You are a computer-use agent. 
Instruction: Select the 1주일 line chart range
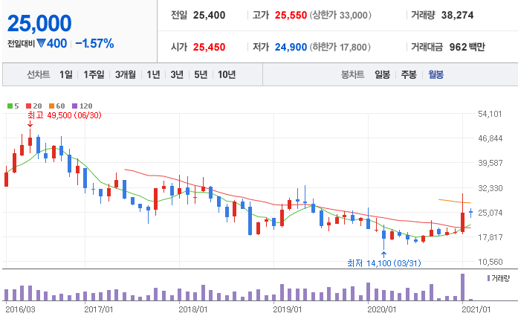[94, 74]
